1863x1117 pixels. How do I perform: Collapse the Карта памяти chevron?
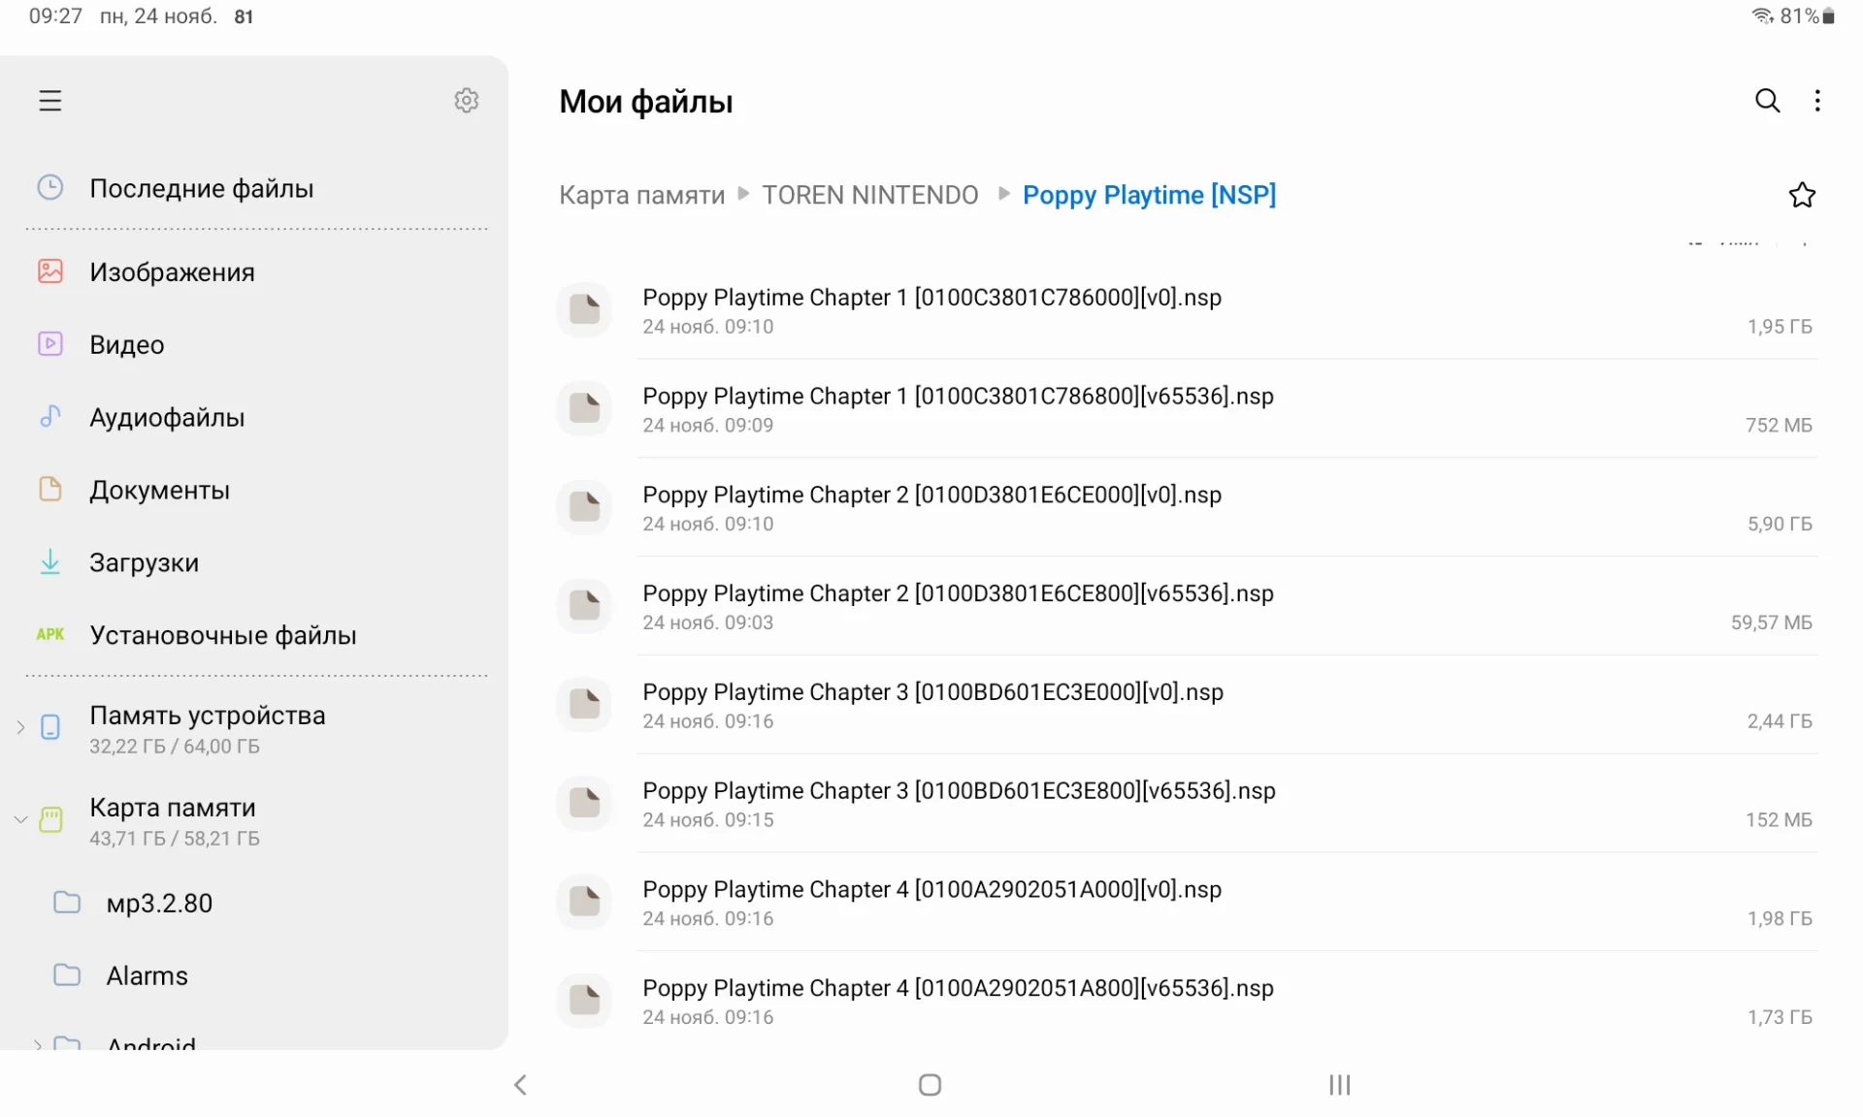tap(20, 819)
